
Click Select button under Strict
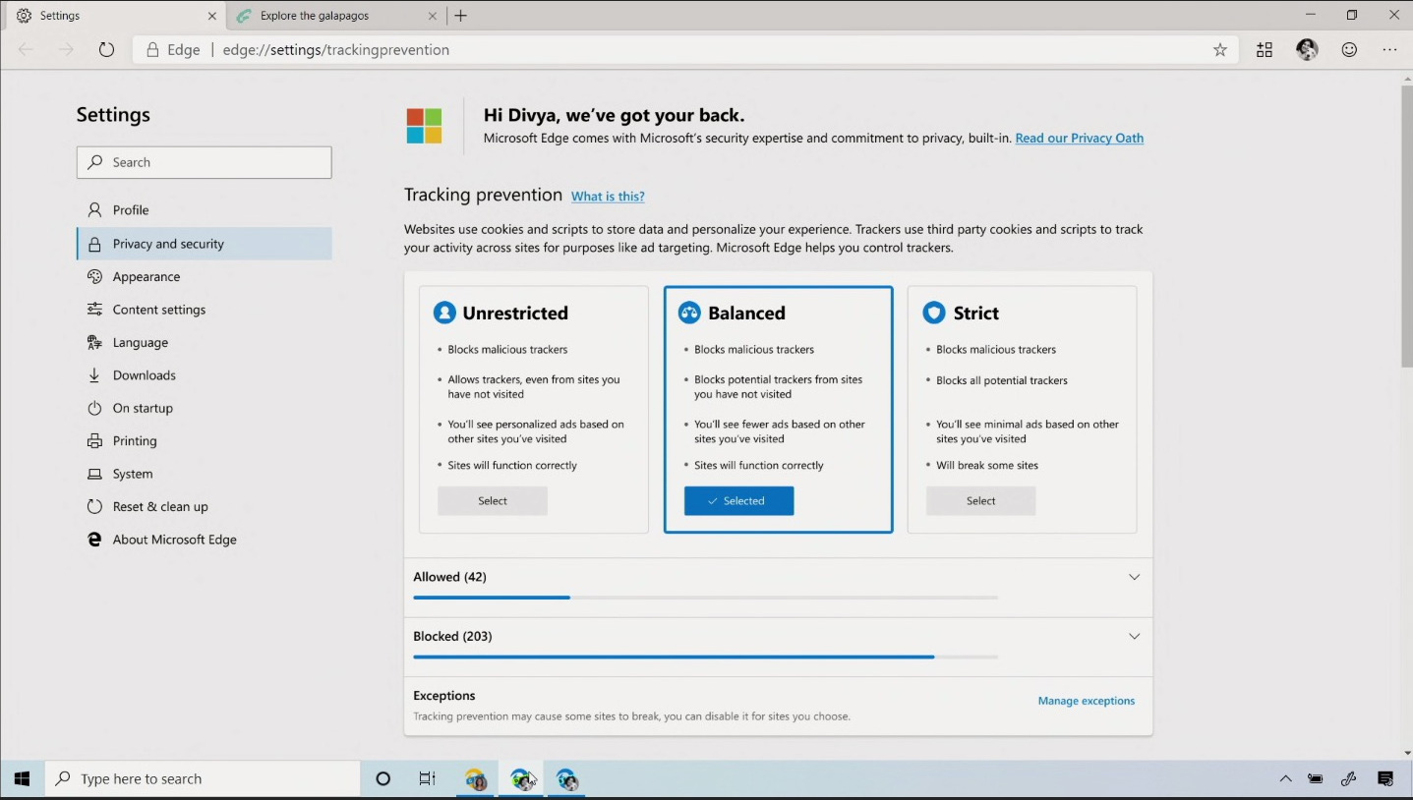[980, 501]
